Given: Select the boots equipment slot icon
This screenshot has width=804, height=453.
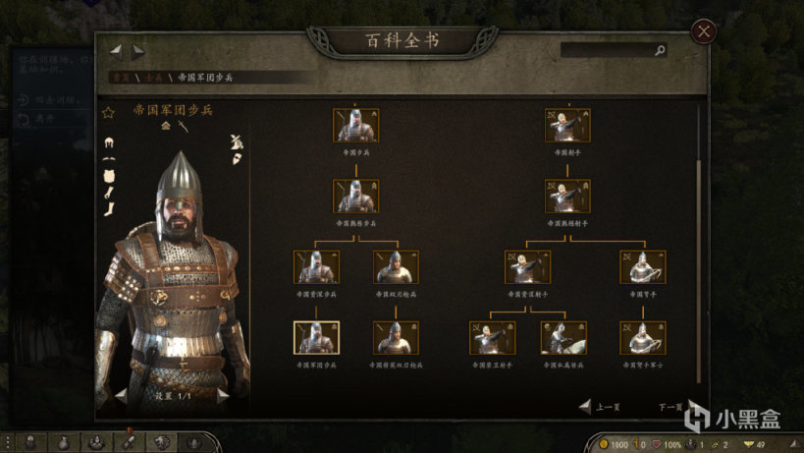Looking at the screenshot, I should pyautogui.click(x=109, y=209).
